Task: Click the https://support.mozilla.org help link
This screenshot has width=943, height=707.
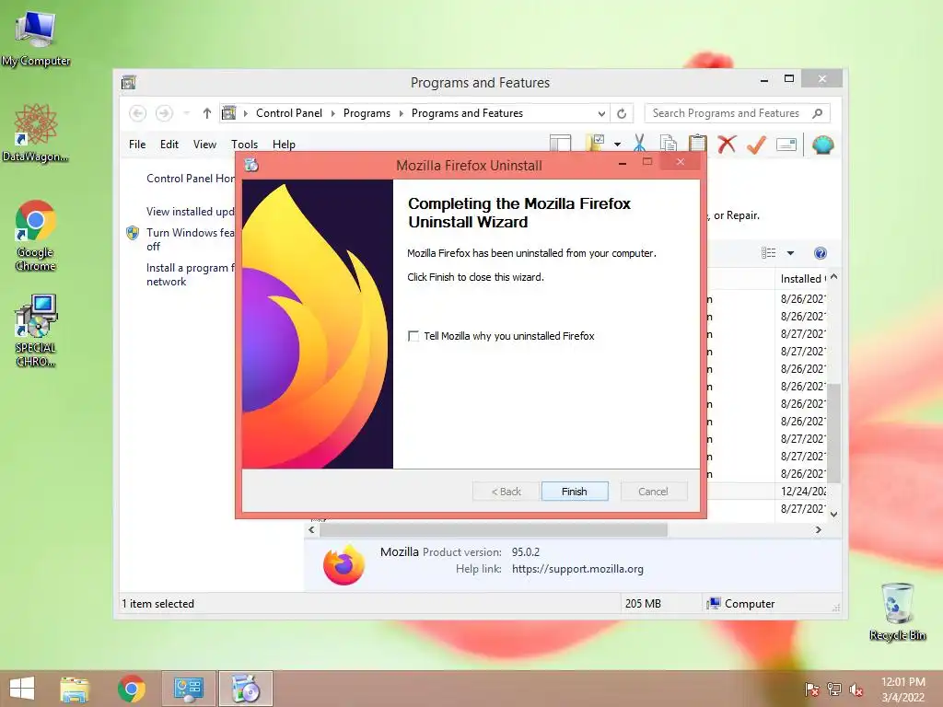Action: click(577, 569)
